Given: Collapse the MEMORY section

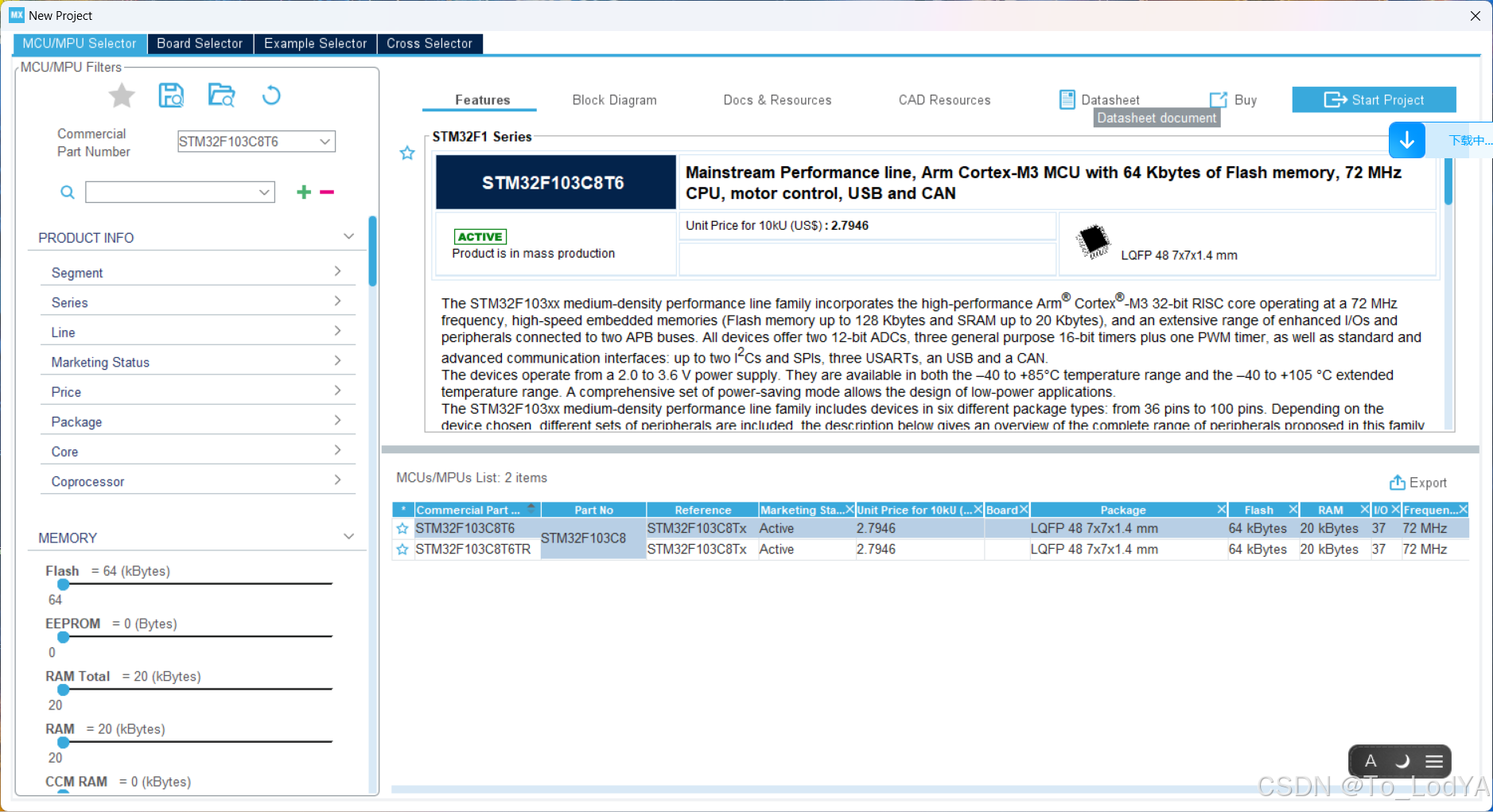Looking at the screenshot, I should [x=348, y=537].
